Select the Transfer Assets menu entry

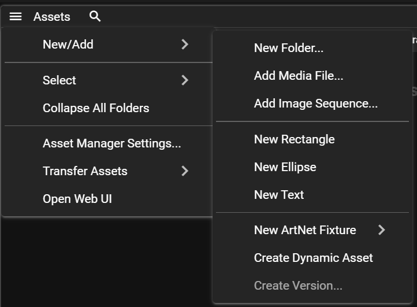pyautogui.click(x=85, y=171)
